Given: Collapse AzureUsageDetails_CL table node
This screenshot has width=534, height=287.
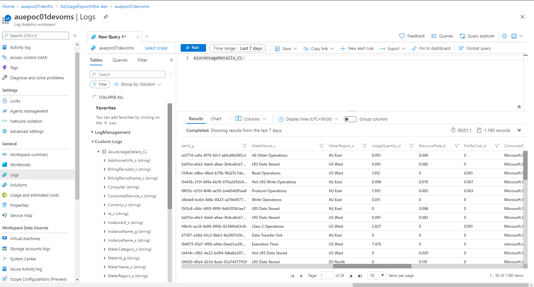Looking at the screenshot, I should (98, 152).
